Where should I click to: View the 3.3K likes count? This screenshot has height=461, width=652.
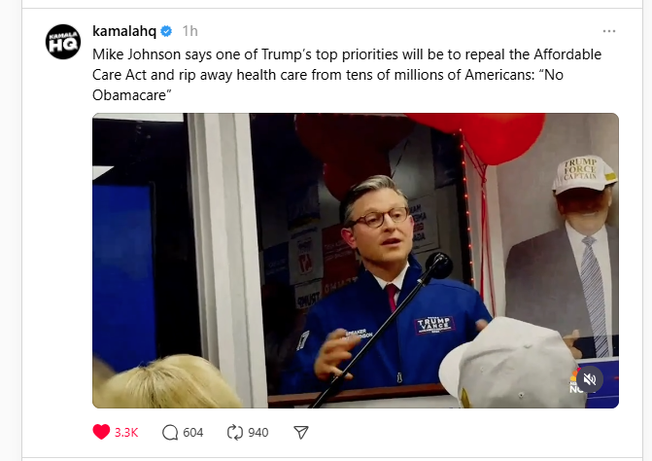(126, 432)
